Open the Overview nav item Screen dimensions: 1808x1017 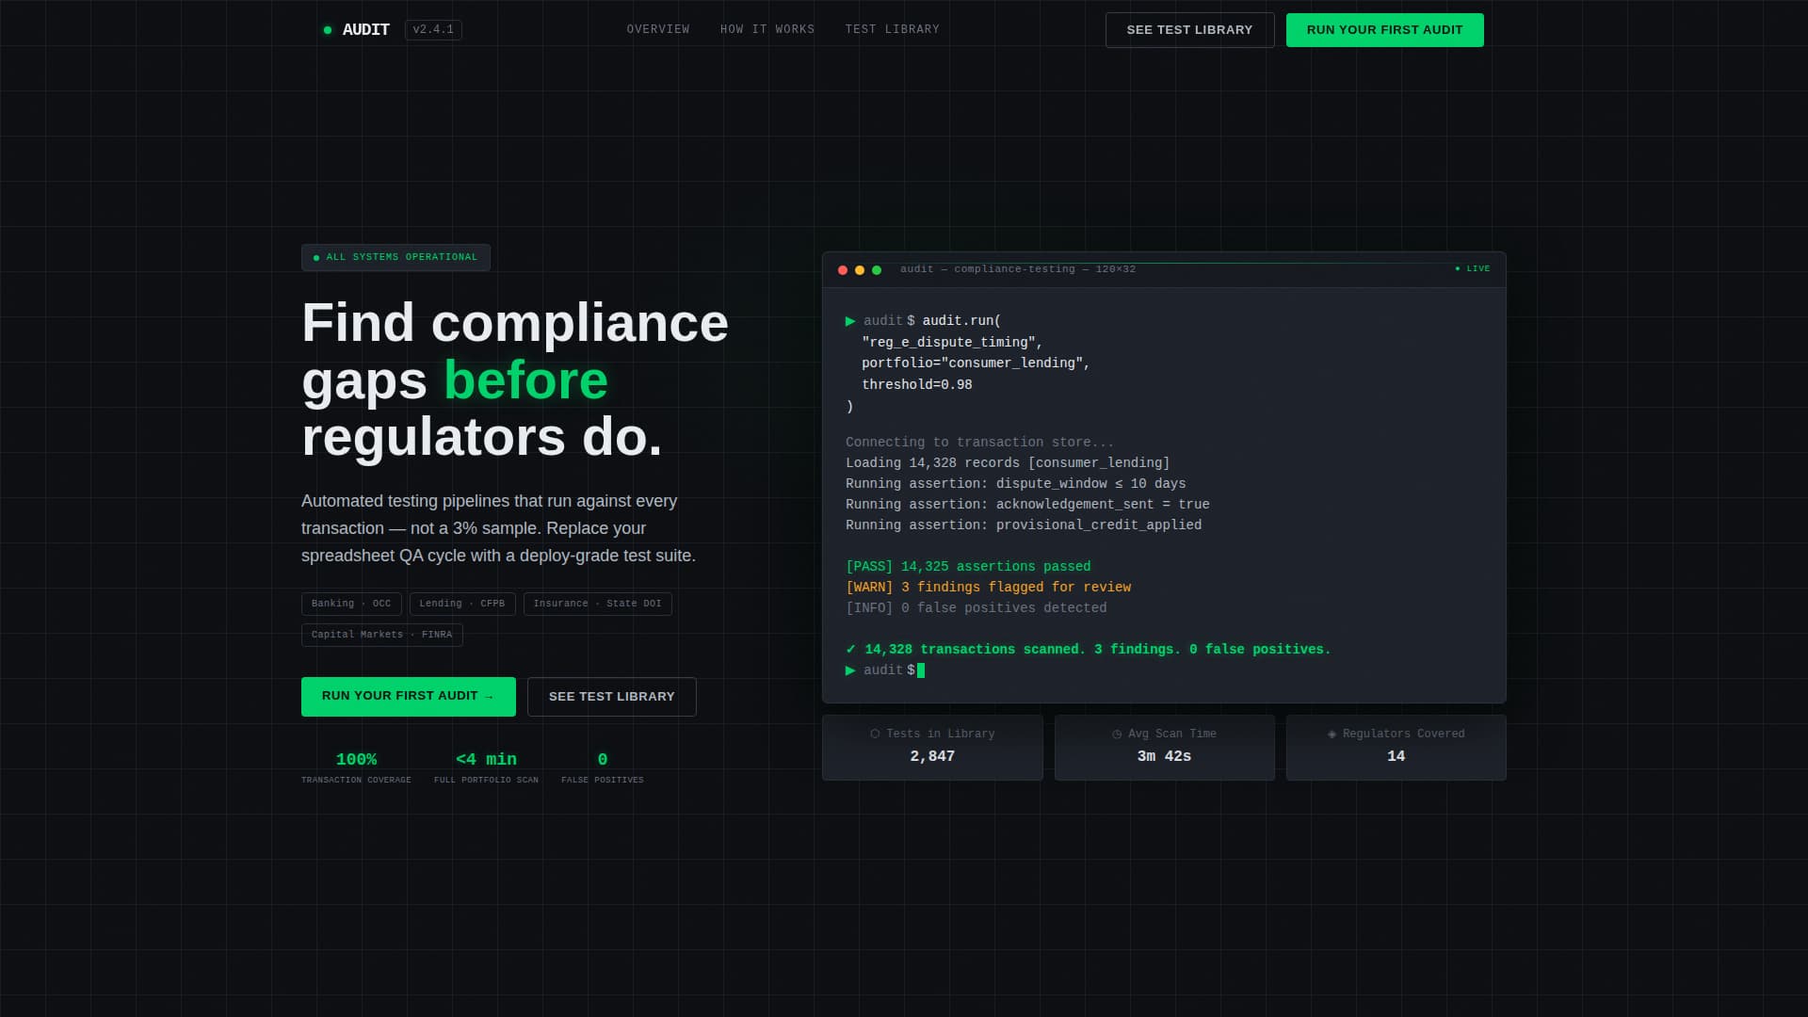(x=658, y=30)
